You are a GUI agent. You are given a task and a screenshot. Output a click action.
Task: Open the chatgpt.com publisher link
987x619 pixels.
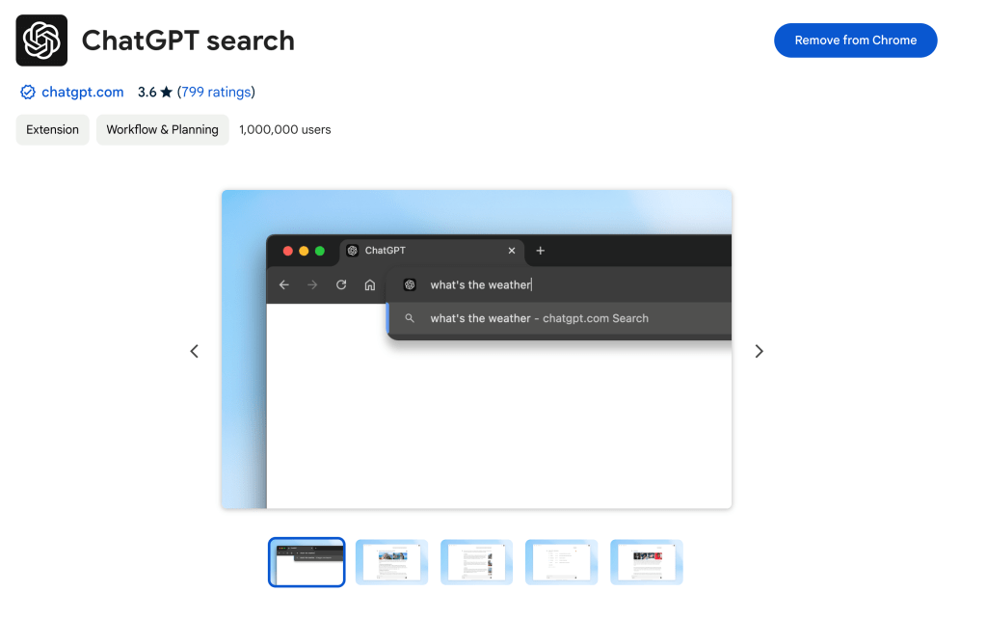coord(83,93)
